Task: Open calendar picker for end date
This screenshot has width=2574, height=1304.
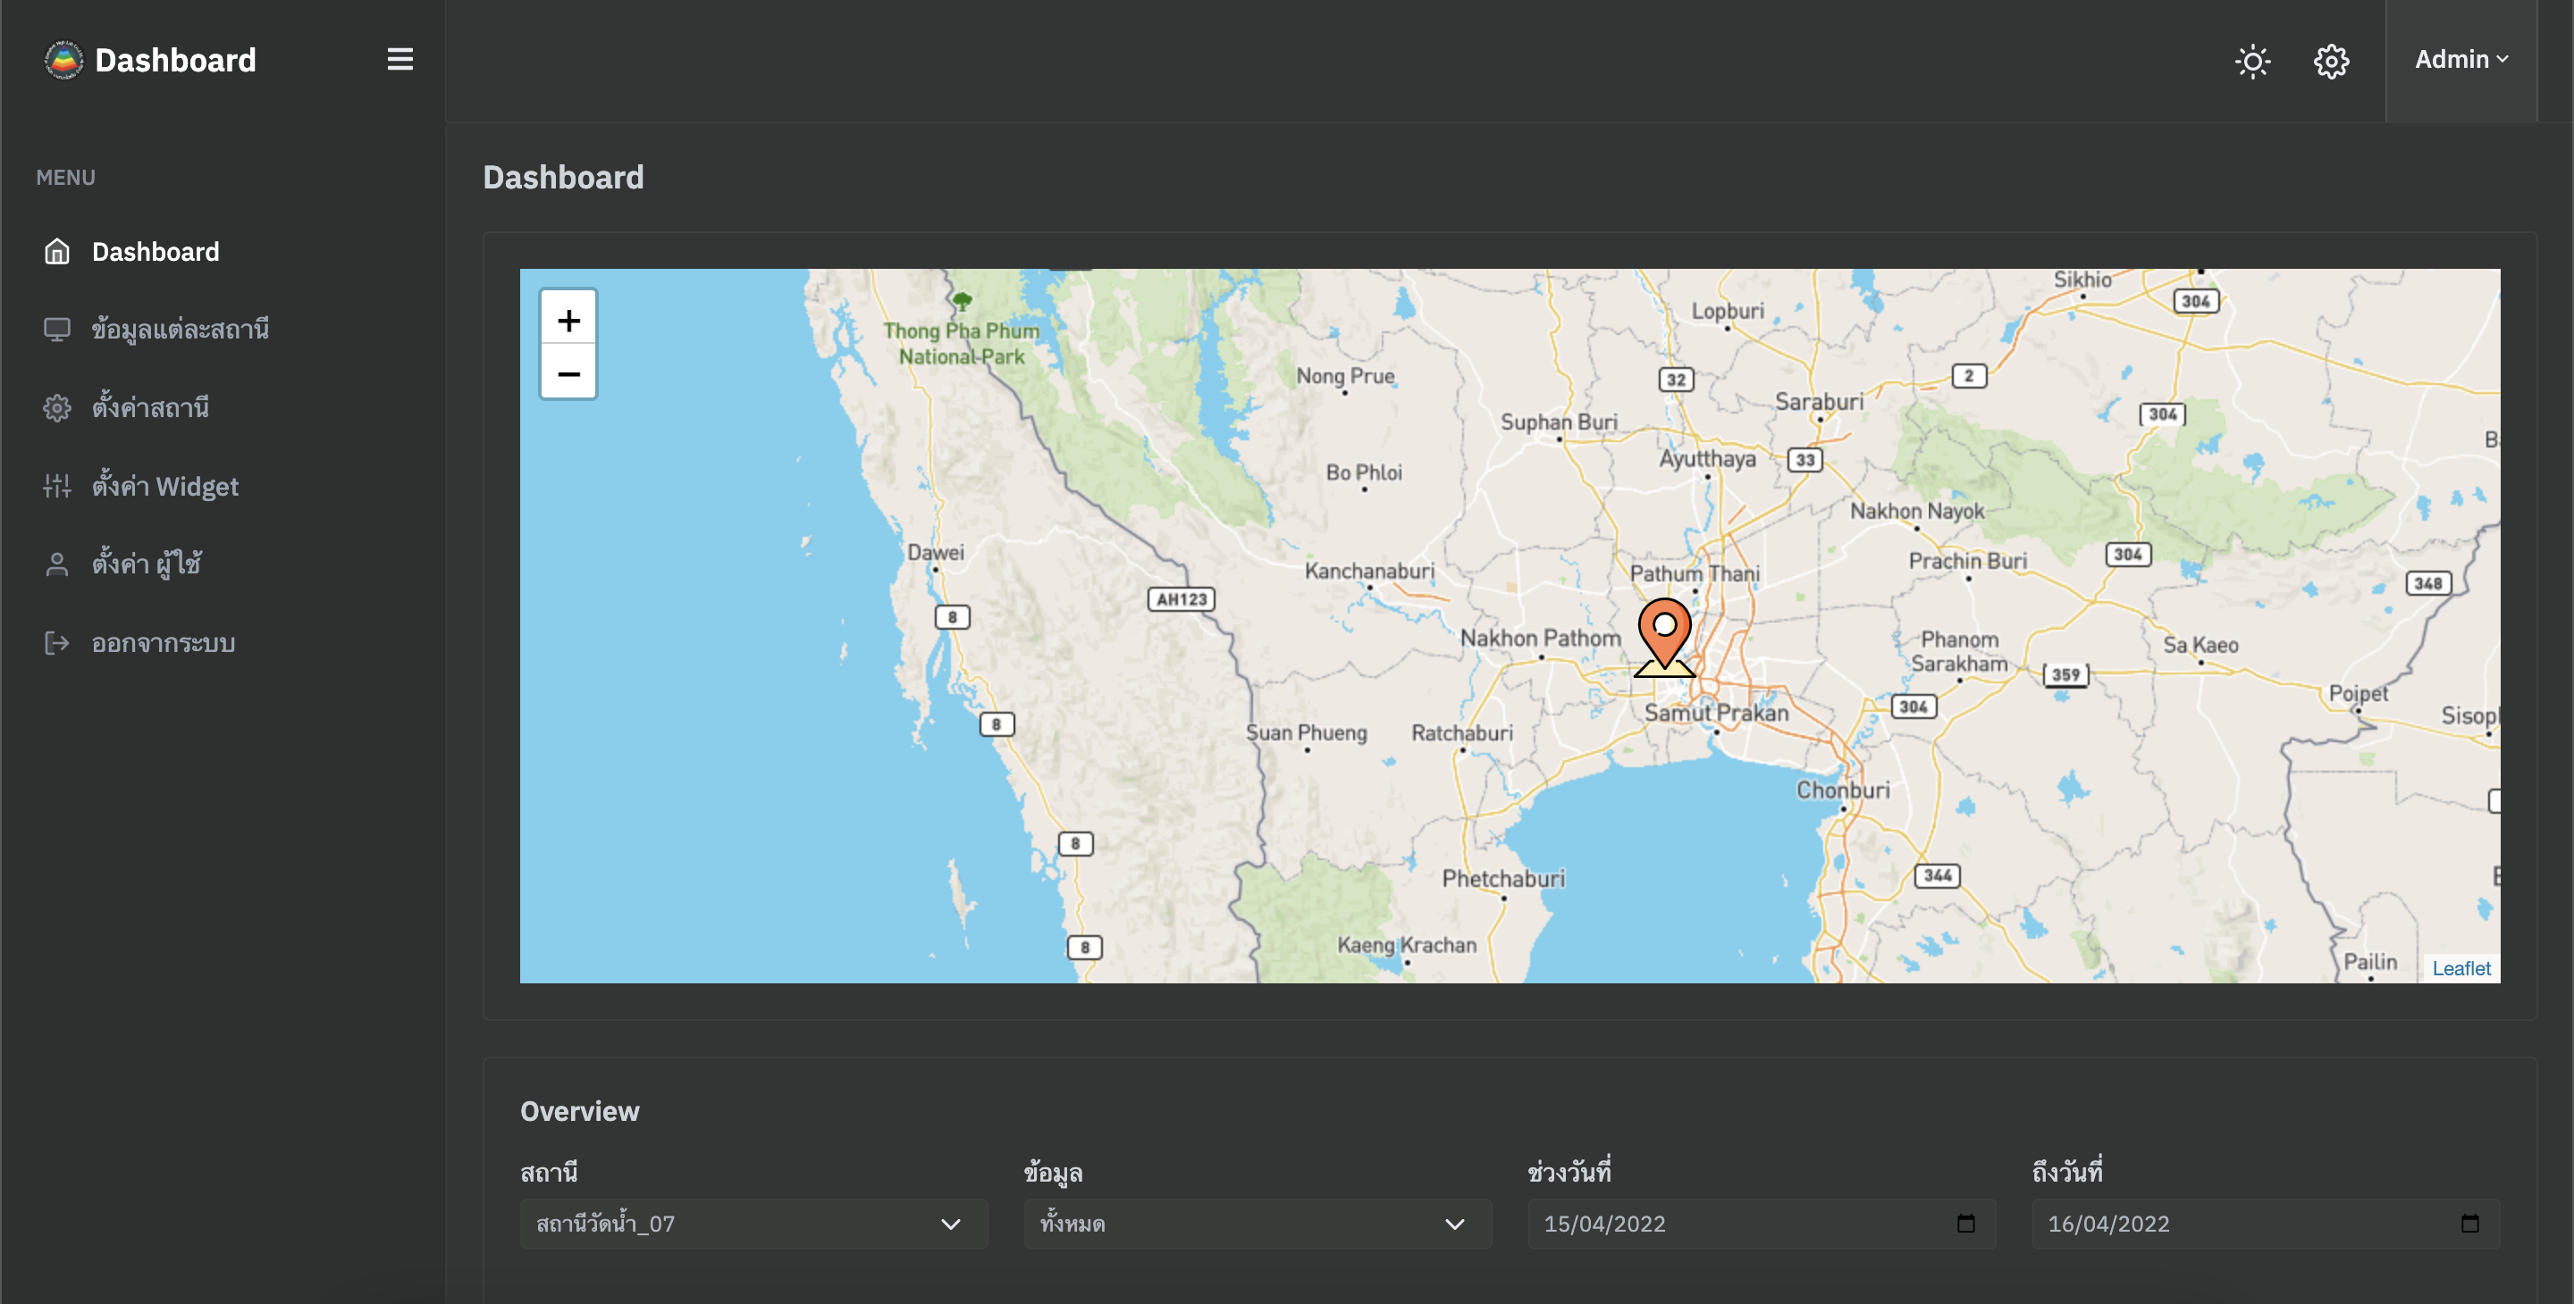Action: (2470, 1225)
